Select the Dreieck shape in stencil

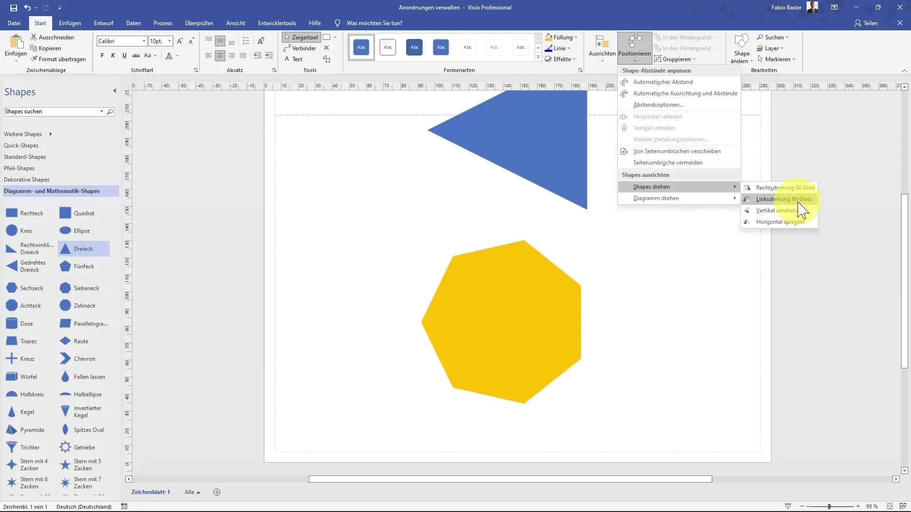(x=84, y=248)
